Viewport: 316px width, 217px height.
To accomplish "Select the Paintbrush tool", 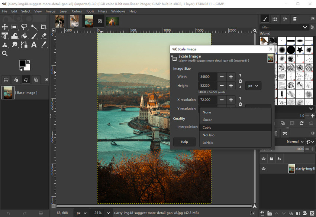I will point(34,36).
